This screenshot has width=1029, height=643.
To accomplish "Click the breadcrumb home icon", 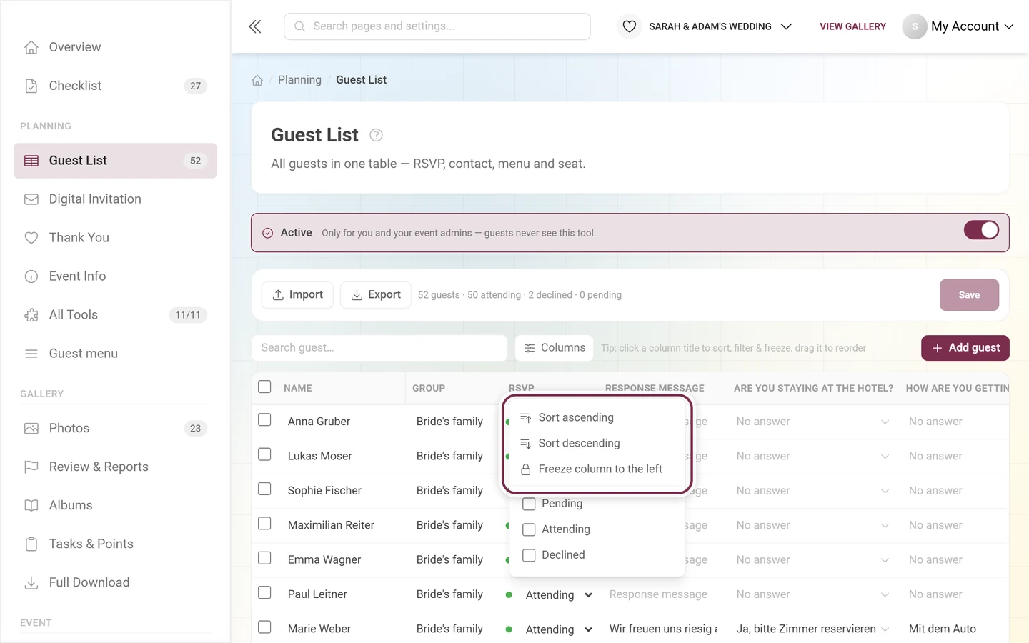I will [257, 80].
